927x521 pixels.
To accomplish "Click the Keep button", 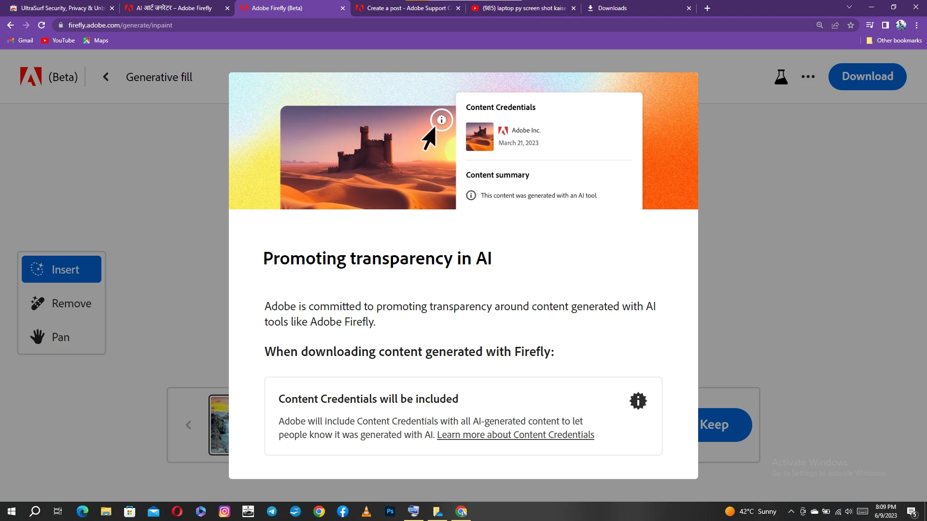I will click(722, 425).
